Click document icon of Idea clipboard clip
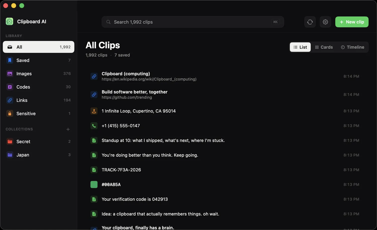 94,214
